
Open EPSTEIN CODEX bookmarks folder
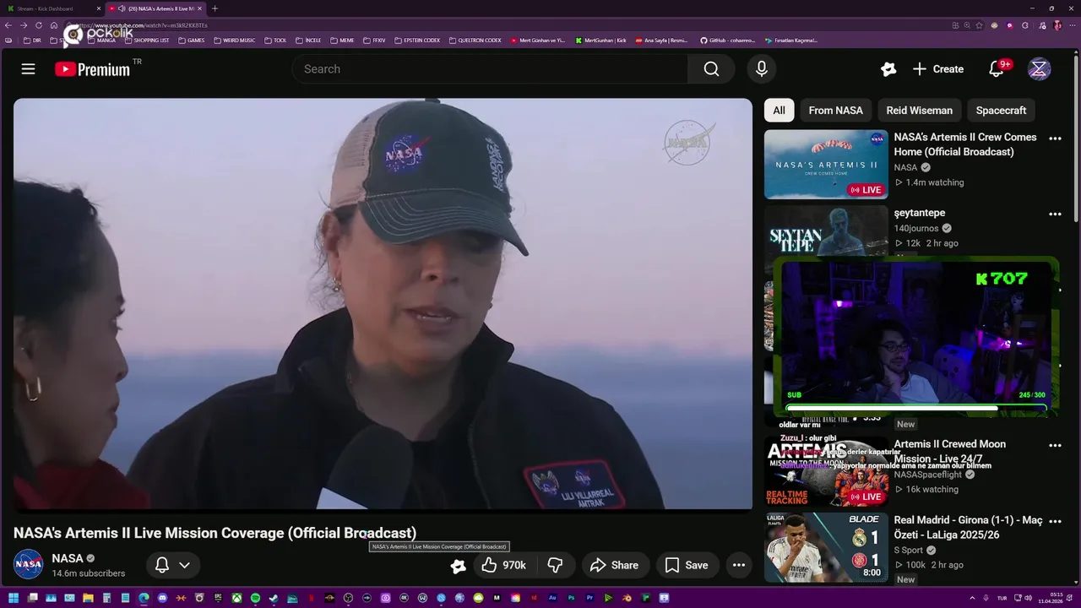(x=417, y=41)
